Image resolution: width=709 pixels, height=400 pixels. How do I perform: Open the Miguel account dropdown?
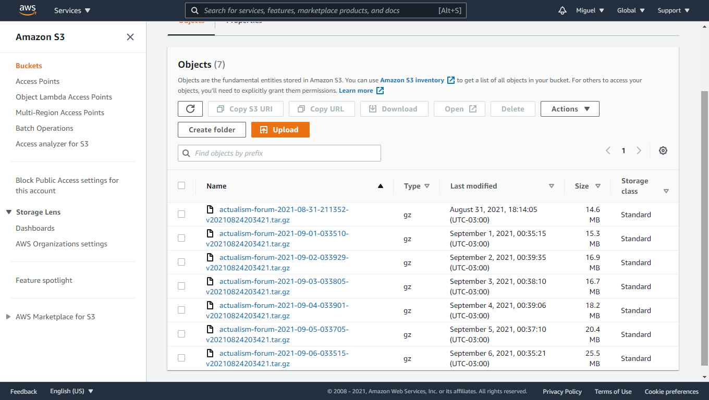590,10
